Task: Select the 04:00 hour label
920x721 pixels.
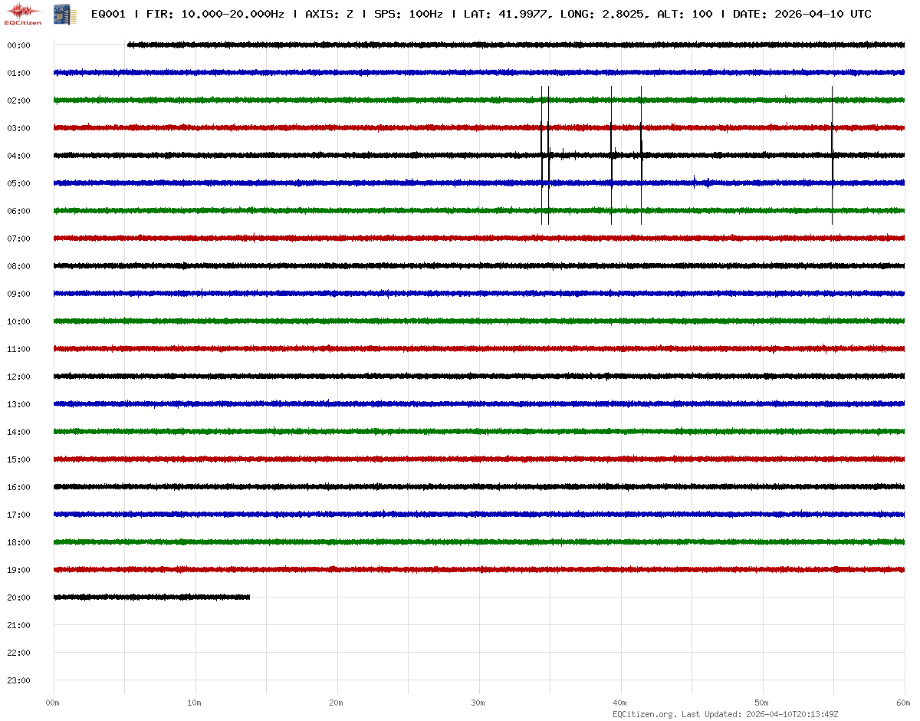Action: coord(18,156)
